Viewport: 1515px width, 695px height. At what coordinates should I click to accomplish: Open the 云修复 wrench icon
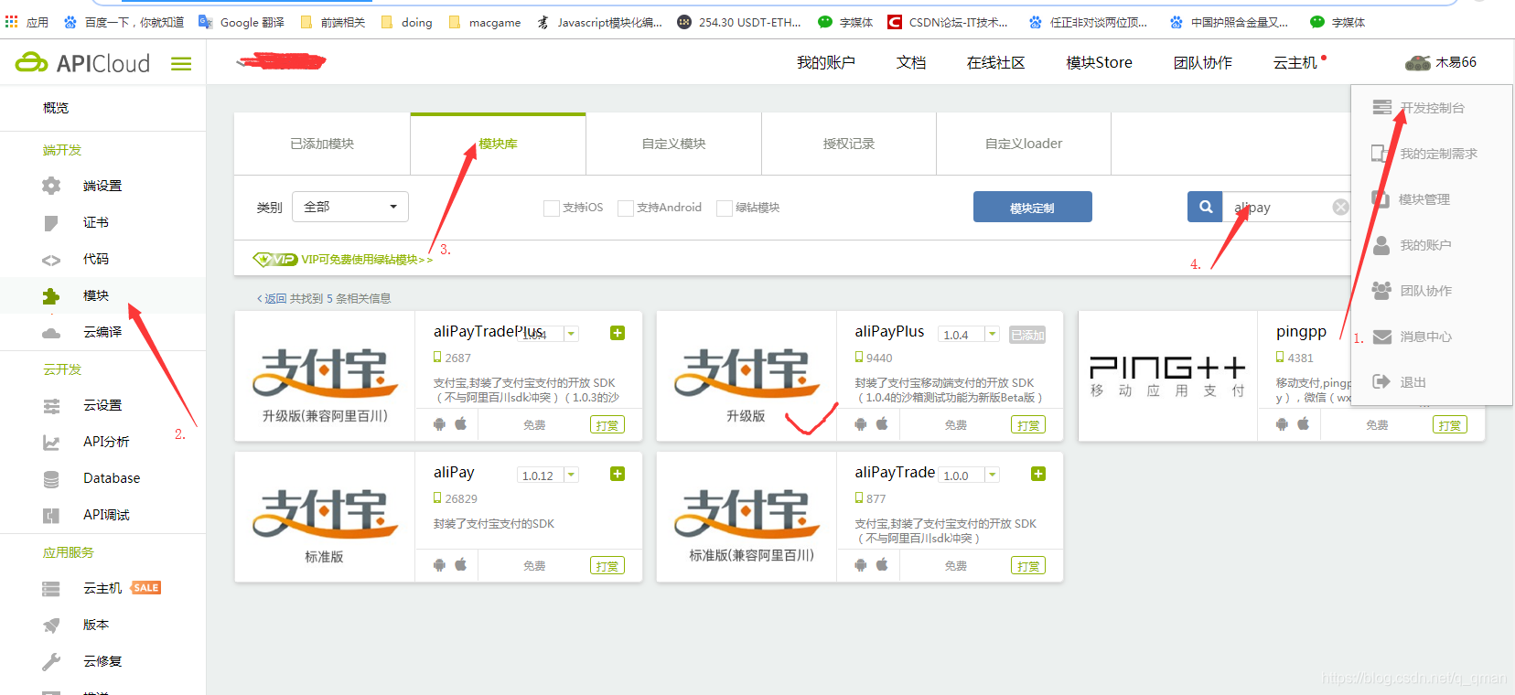[51, 662]
